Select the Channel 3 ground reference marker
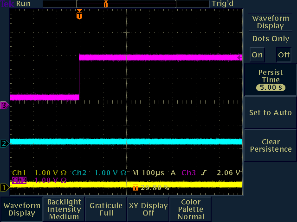297x222 pixels. (4, 105)
